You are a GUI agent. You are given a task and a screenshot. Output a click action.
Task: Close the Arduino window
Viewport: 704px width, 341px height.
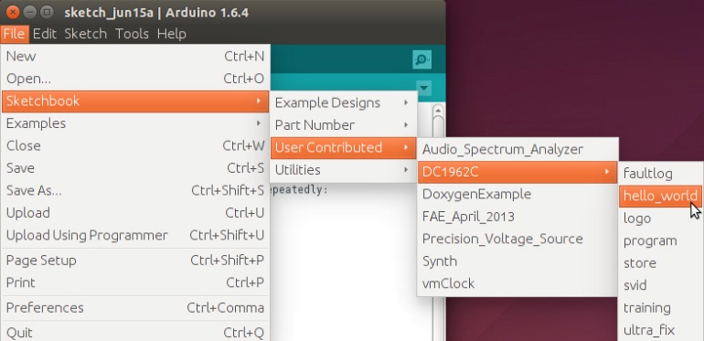point(14,12)
